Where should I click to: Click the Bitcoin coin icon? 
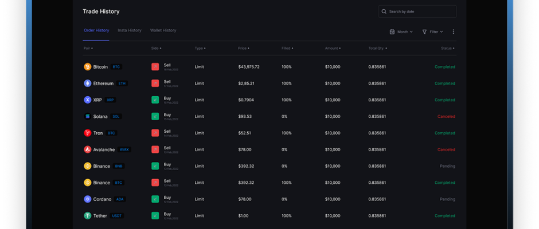[x=88, y=67]
